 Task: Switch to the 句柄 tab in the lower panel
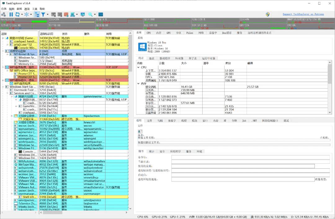[x=160, y=121]
